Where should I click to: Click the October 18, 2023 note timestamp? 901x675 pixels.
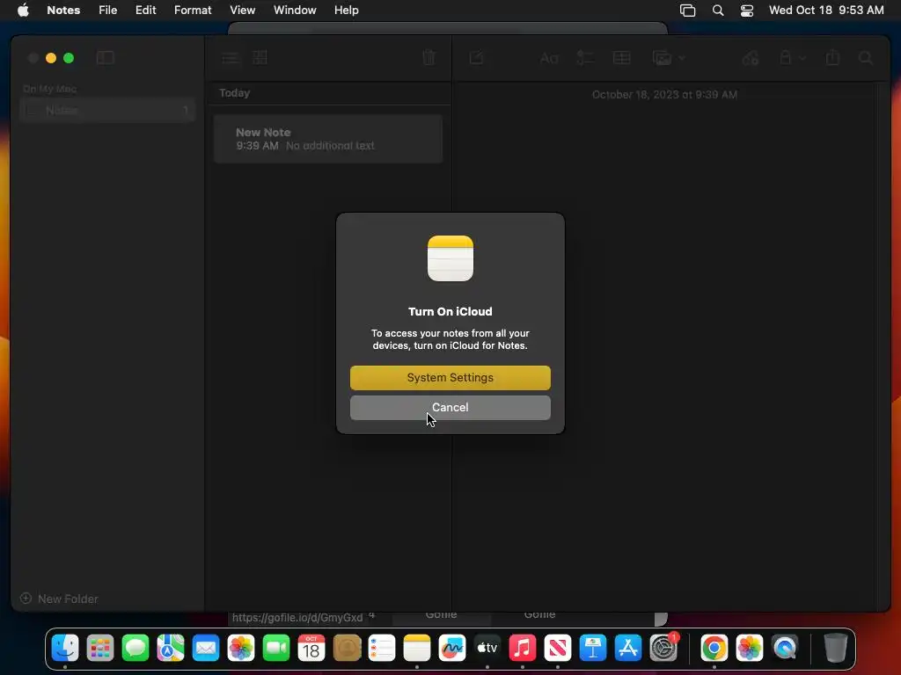pyautogui.click(x=665, y=95)
